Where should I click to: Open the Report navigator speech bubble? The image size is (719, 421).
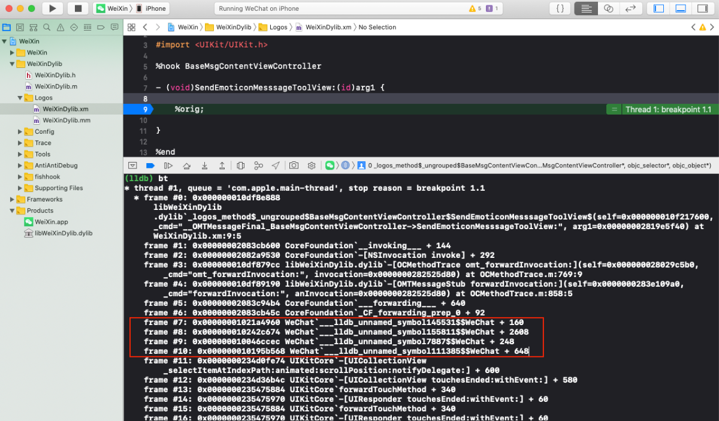(x=114, y=28)
